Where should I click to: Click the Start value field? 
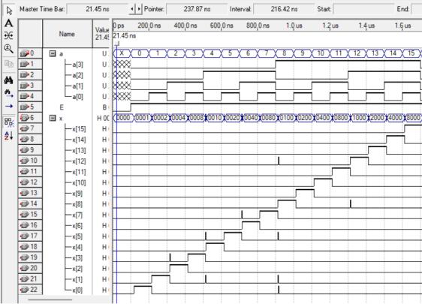pos(363,9)
